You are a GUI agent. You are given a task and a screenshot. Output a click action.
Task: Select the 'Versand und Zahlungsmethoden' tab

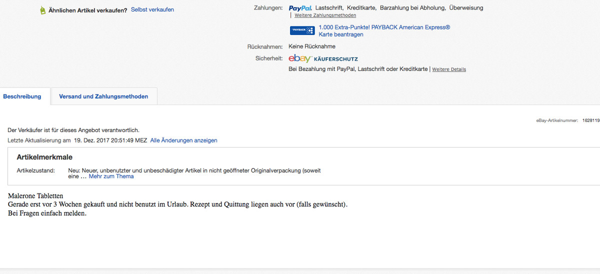103,96
